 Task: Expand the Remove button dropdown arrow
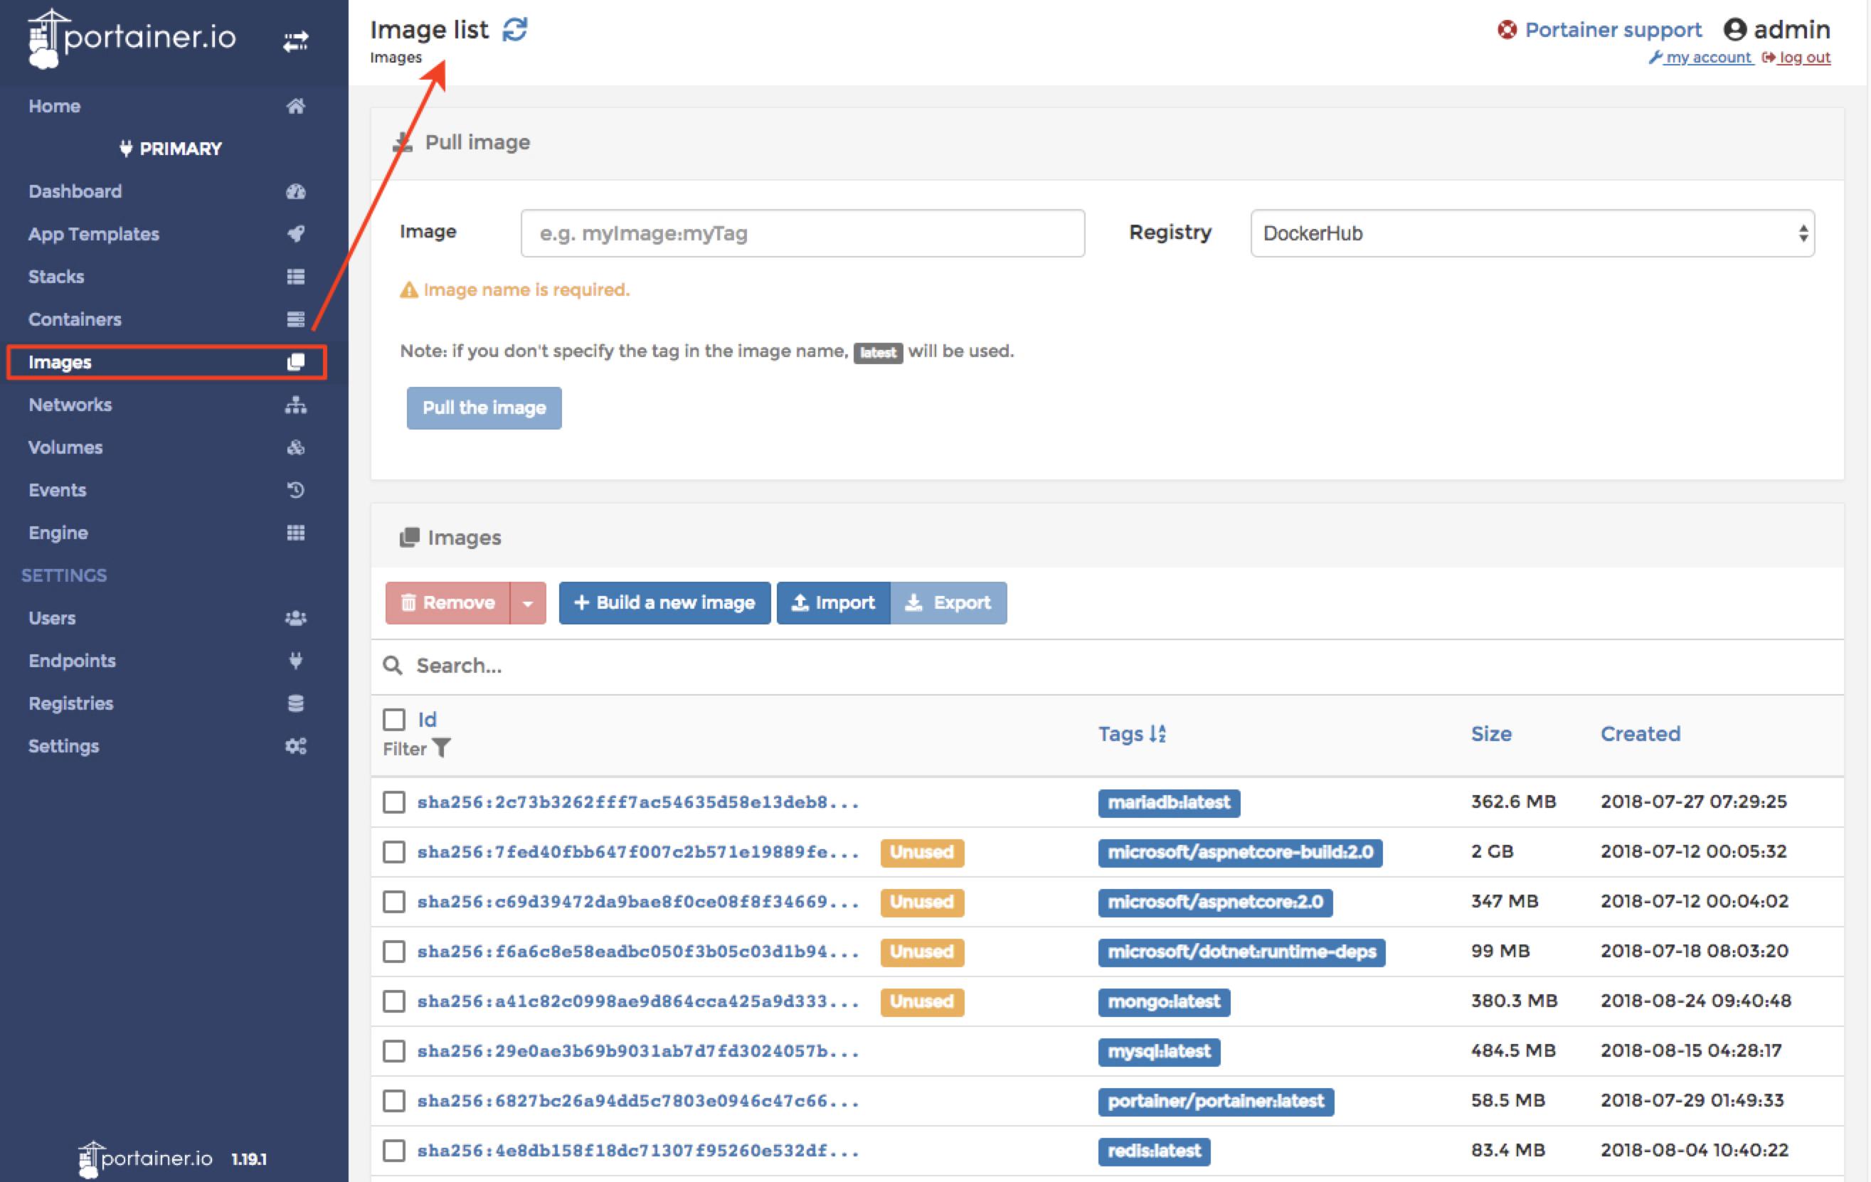[x=531, y=602]
